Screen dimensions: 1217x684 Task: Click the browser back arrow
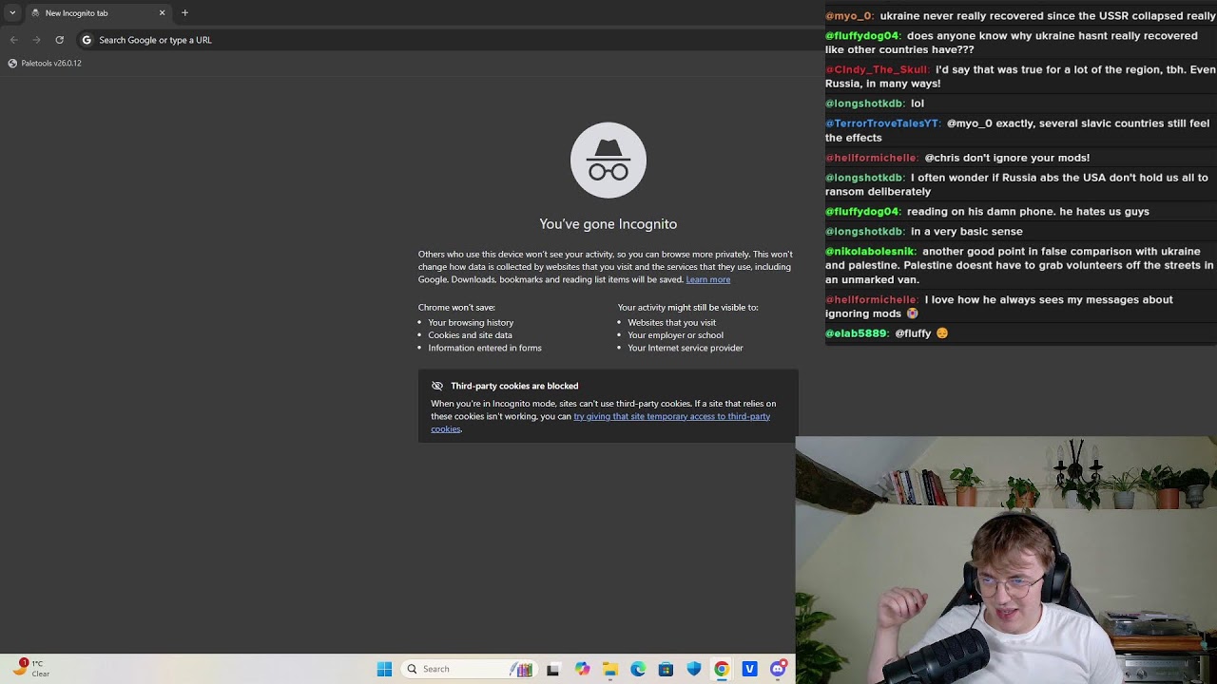13,40
